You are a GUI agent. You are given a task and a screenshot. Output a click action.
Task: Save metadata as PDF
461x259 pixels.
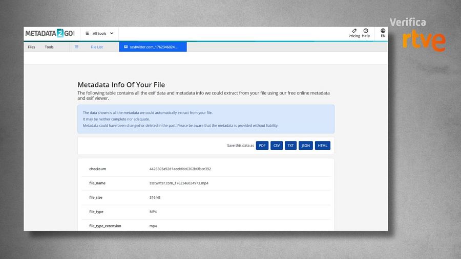tap(262, 146)
